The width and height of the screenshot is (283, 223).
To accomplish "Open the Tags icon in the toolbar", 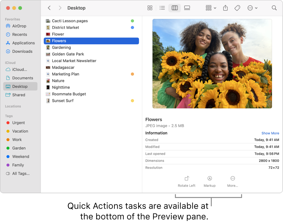I will 237,8.
